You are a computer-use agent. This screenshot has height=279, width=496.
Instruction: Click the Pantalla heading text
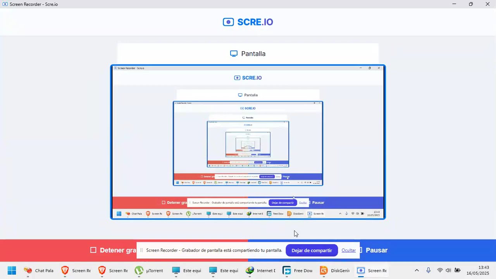pos(253,53)
